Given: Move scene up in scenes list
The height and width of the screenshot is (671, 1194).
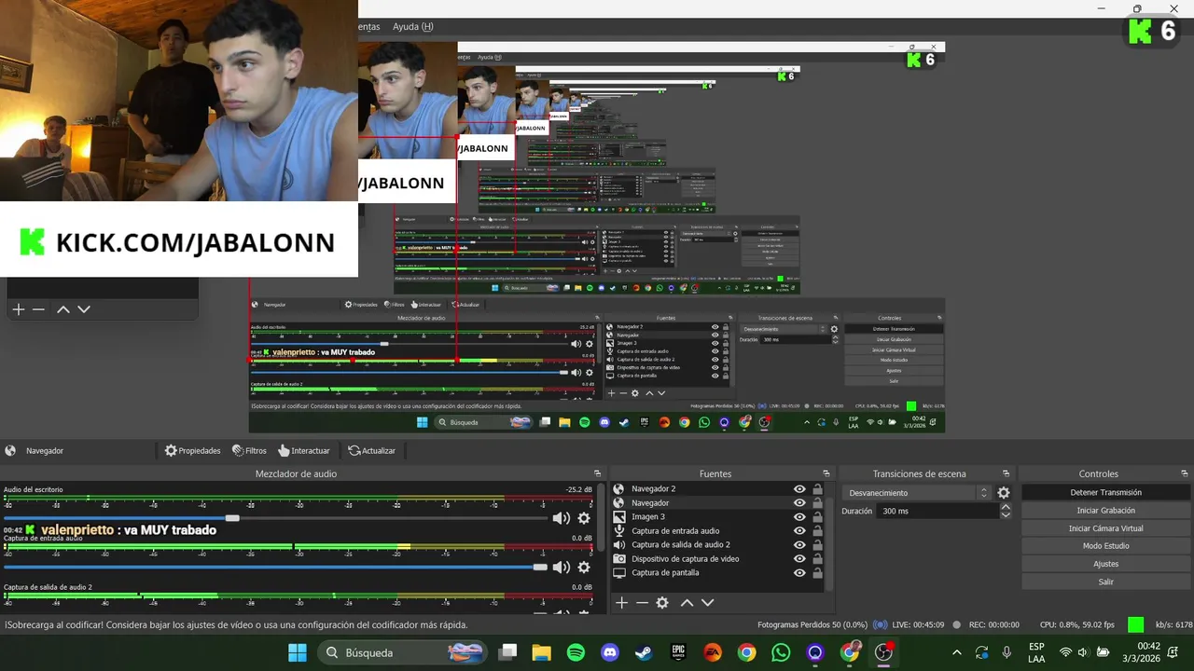Looking at the screenshot, I should pyautogui.click(x=63, y=309).
